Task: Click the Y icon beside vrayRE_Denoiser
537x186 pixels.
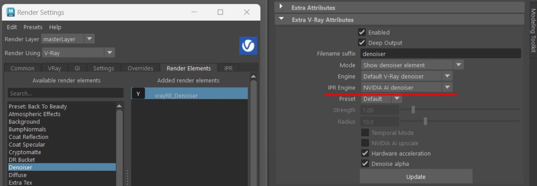Action: click(x=138, y=94)
